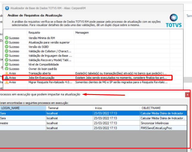Image resolution: width=192 pixels, height=152 pixels.
Task: Select Validação de Collation / Charact… row
Action: [x=50, y=51]
